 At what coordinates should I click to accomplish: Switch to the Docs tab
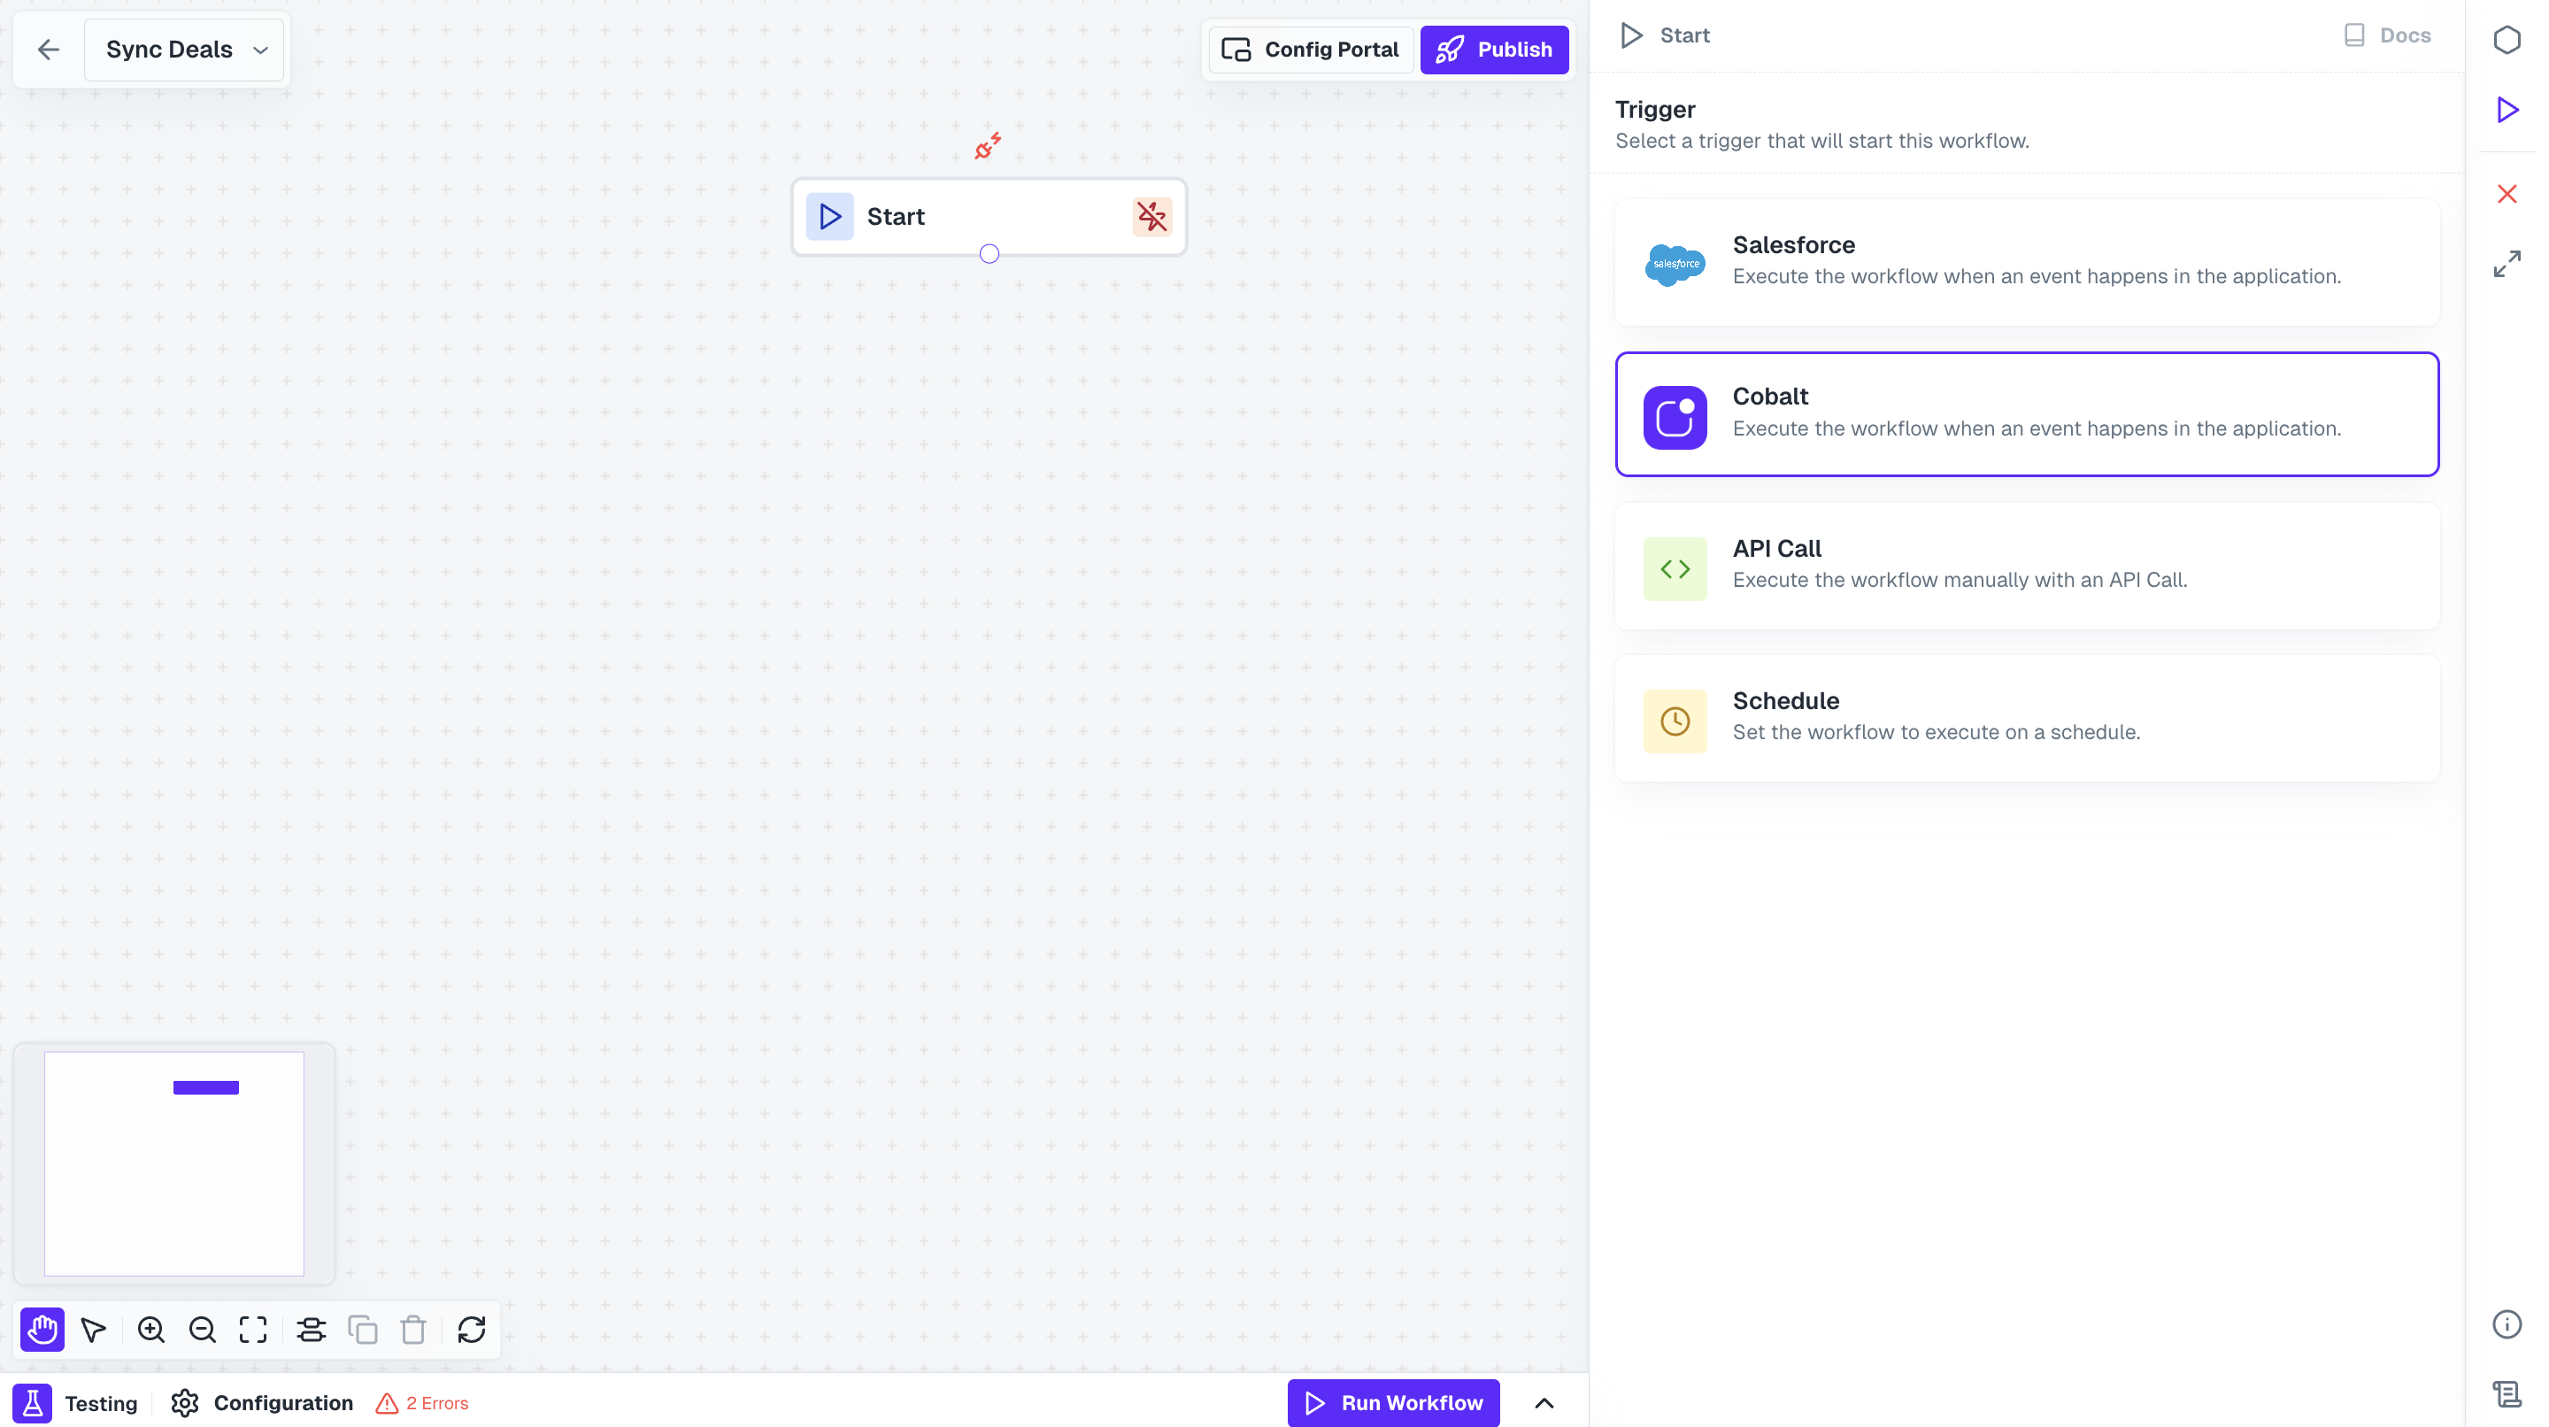(2389, 35)
